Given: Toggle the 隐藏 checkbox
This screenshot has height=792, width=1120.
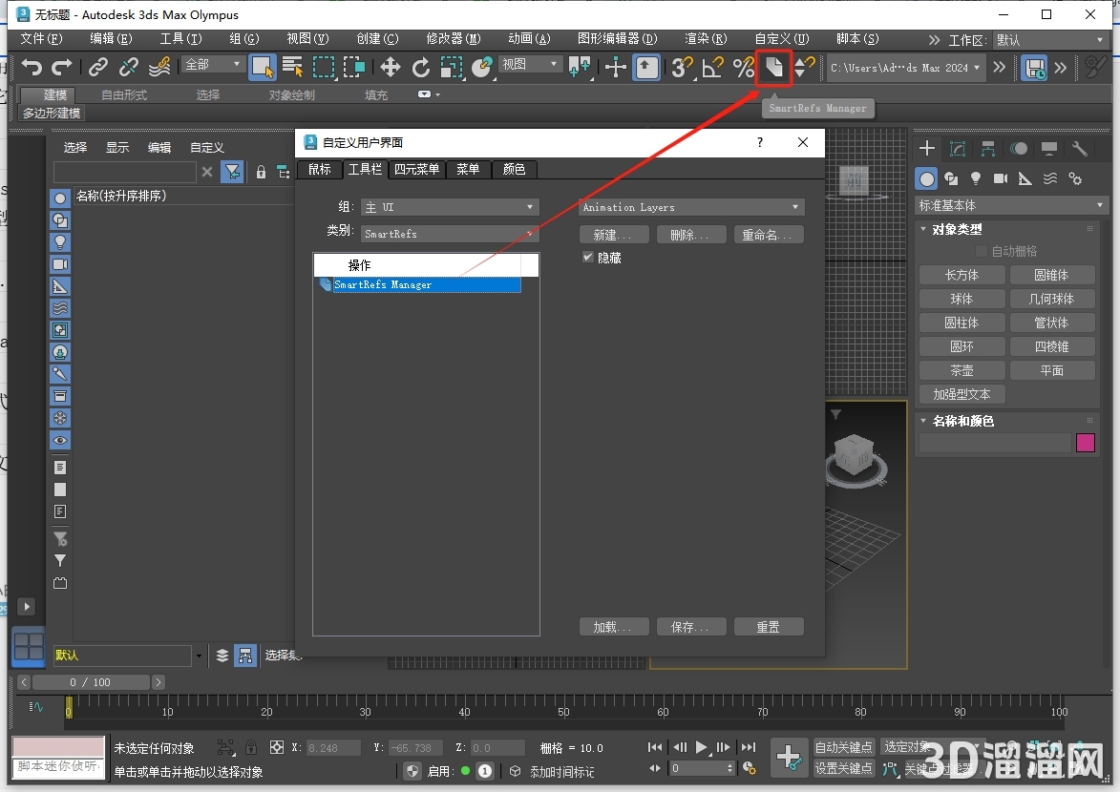Looking at the screenshot, I should pos(588,257).
